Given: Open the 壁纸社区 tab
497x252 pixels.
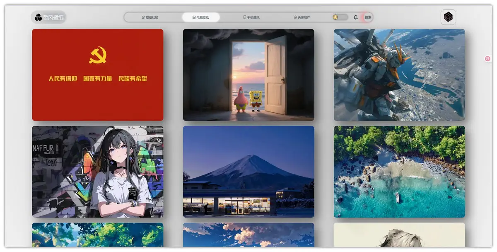Looking at the screenshot, I should (150, 17).
